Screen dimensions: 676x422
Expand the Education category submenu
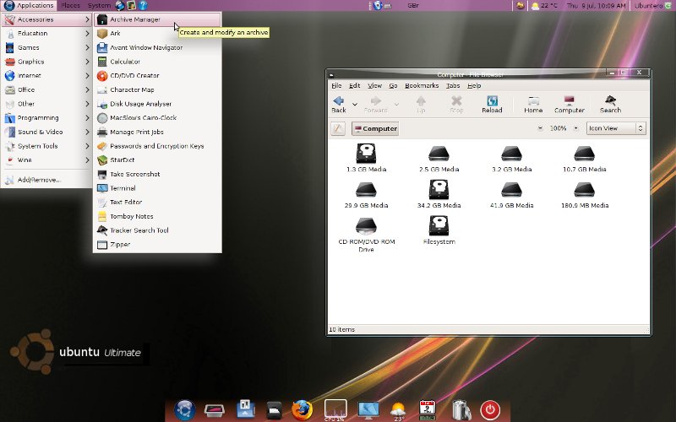coord(46,33)
